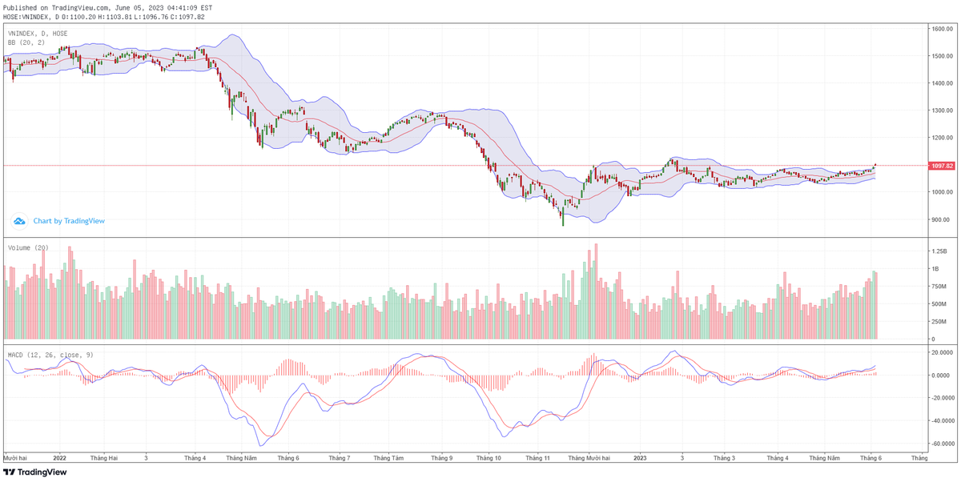Click the "Tháng 7" time axis label
The height and width of the screenshot is (482, 961).
tap(339, 458)
